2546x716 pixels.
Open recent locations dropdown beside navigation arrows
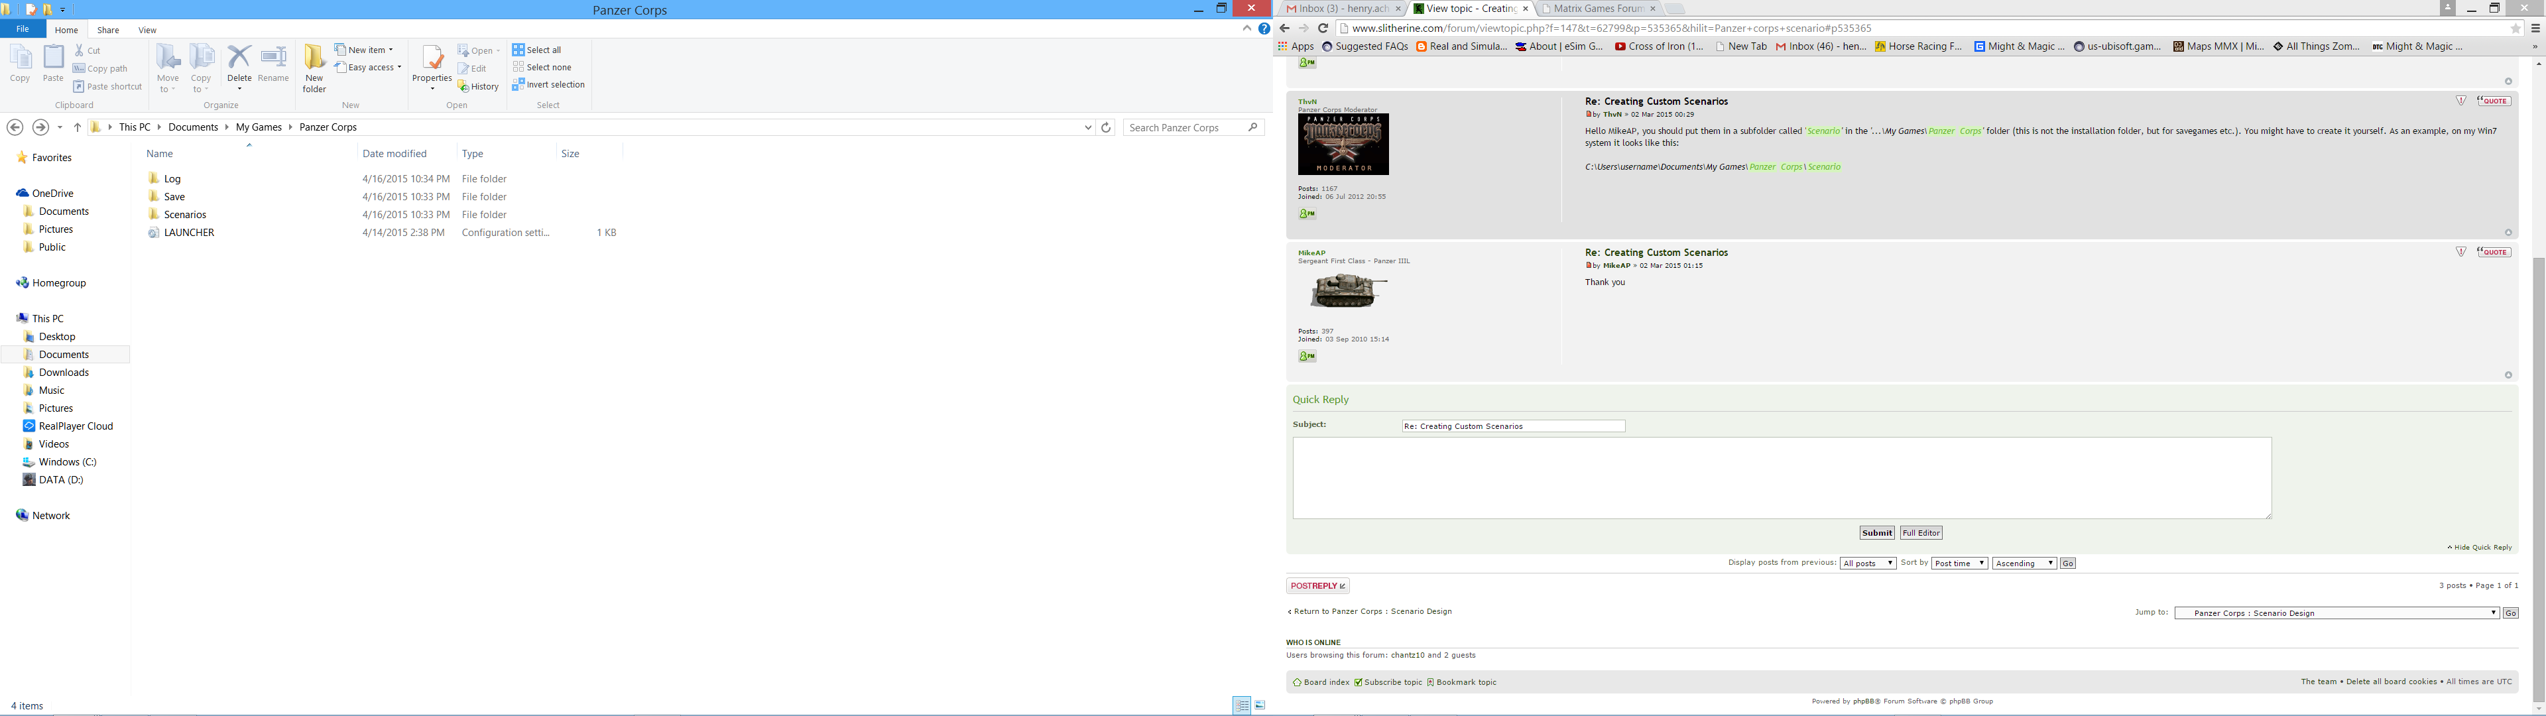60,127
